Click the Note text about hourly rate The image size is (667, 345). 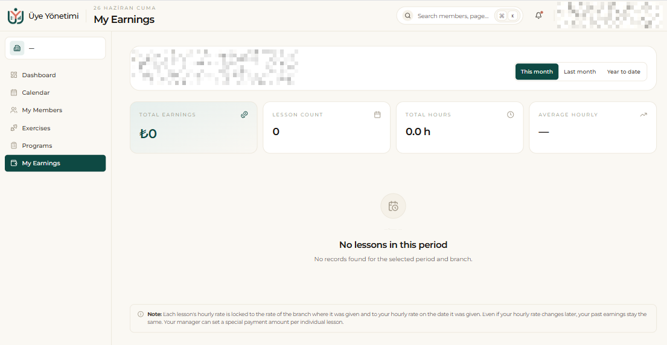pos(397,318)
